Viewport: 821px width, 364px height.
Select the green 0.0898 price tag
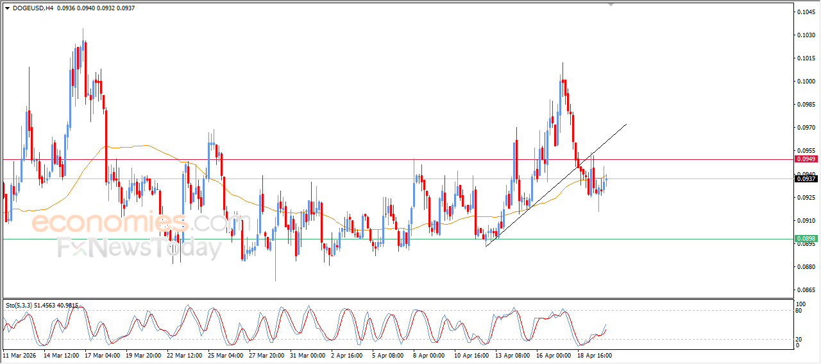point(805,238)
